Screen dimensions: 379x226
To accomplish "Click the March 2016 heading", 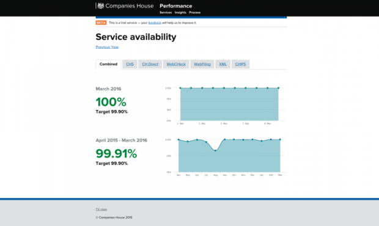I will [x=108, y=89].
